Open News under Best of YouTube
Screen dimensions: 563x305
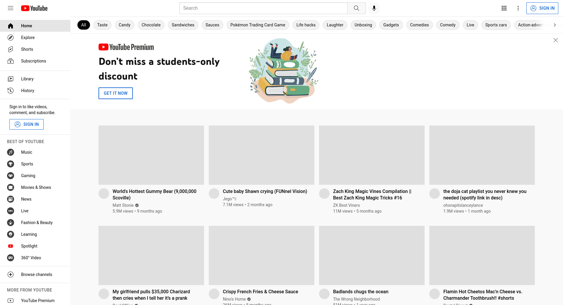click(35, 199)
